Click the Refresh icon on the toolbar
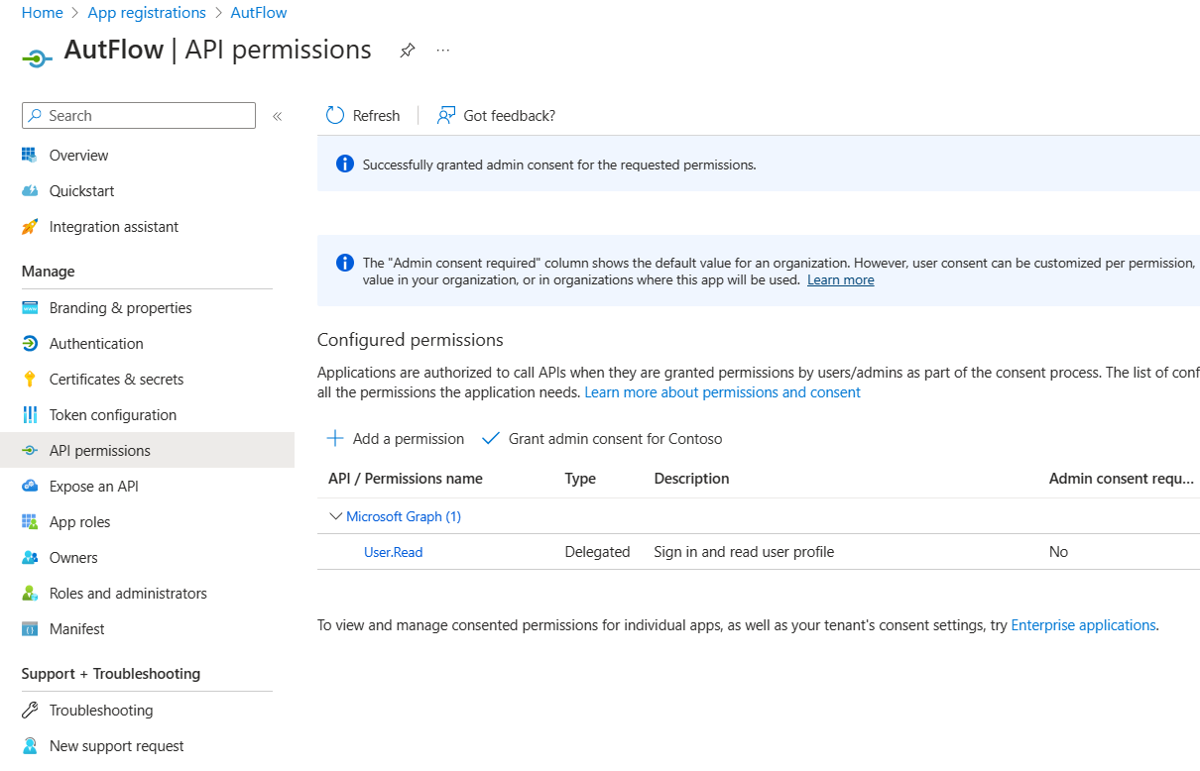Screen dimensions: 1200x771 (335, 115)
